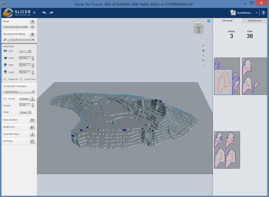269x197 pixels.
Task: Adjust Height with its stepper arrows
Action: [x=33, y=58]
